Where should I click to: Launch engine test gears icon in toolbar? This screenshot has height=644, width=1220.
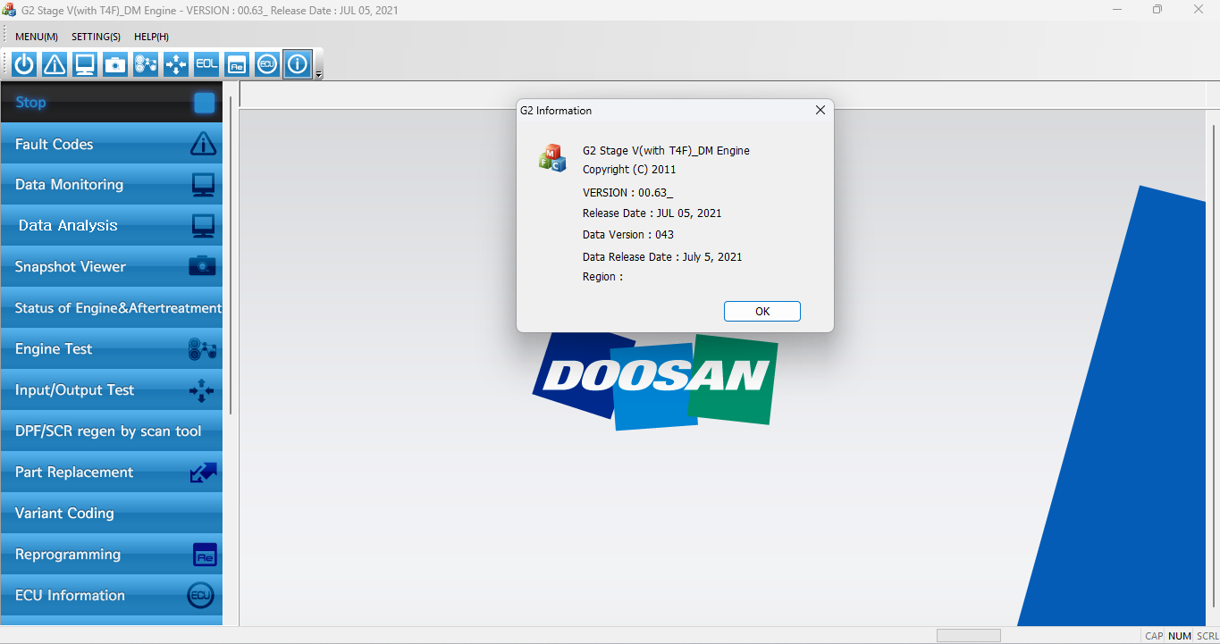(x=146, y=64)
